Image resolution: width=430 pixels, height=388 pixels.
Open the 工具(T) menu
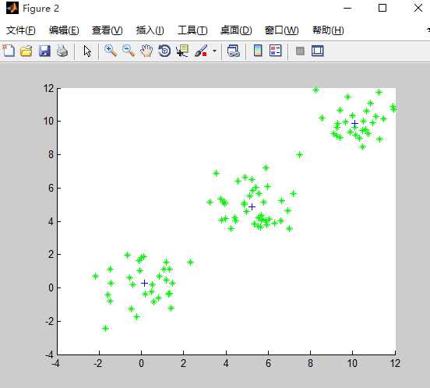click(192, 30)
